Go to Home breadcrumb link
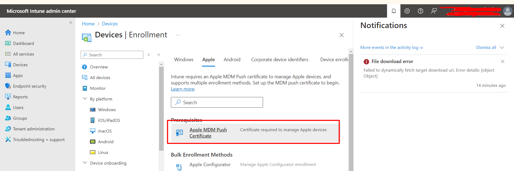514x171 pixels. click(x=88, y=24)
